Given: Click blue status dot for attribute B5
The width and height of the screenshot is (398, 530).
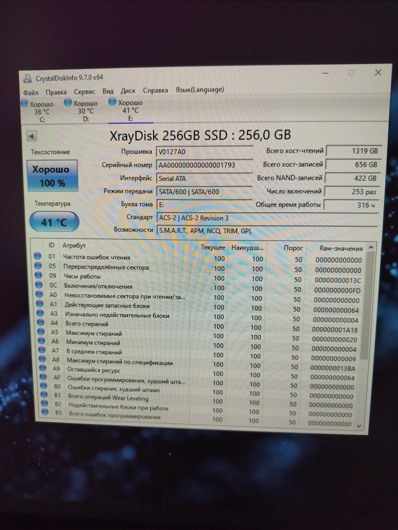Looking at the screenshot, I should pos(45,412).
